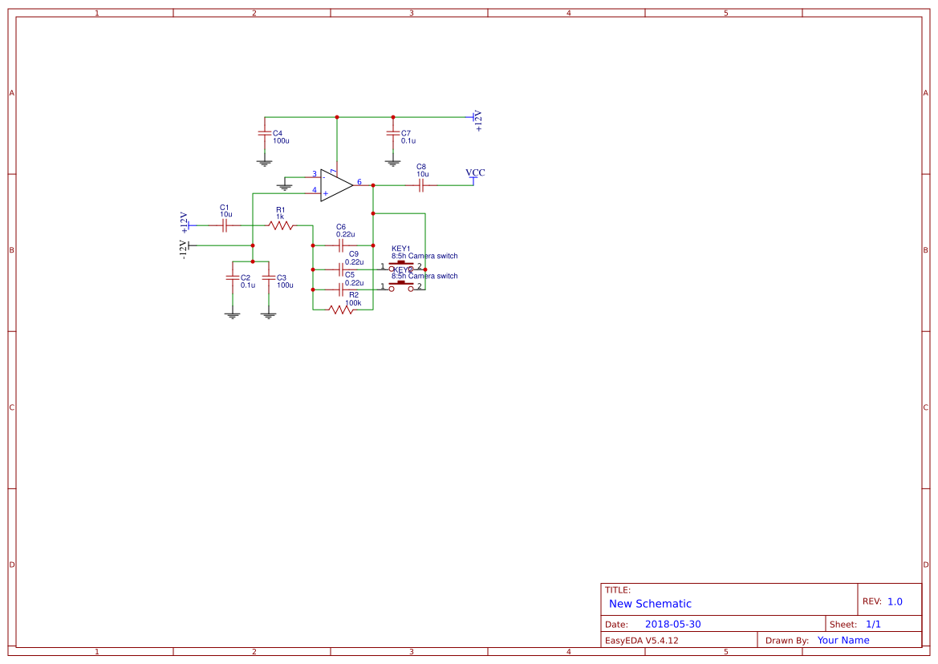Select capacitor C5 0.22u symbol
The height and width of the screenshot is (664, 938).
341,289
